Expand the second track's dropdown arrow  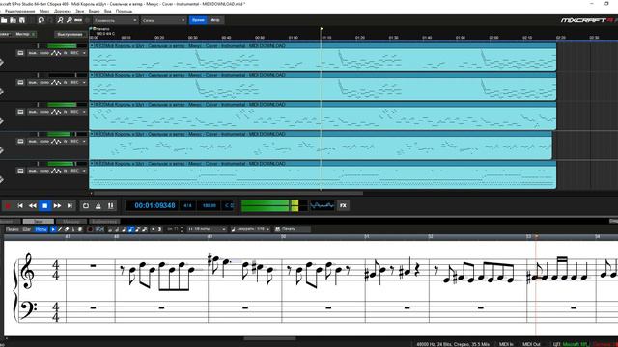[x=84, y=82]
